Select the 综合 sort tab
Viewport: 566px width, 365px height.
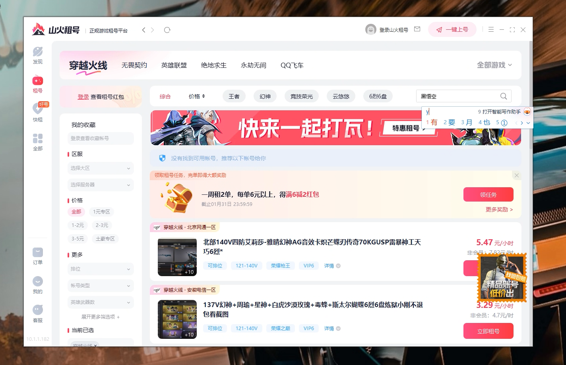165,96
